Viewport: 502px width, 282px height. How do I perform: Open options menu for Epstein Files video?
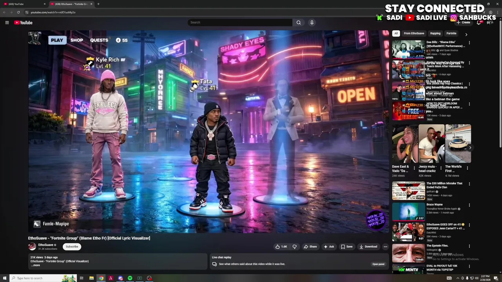tap(469, 246)
